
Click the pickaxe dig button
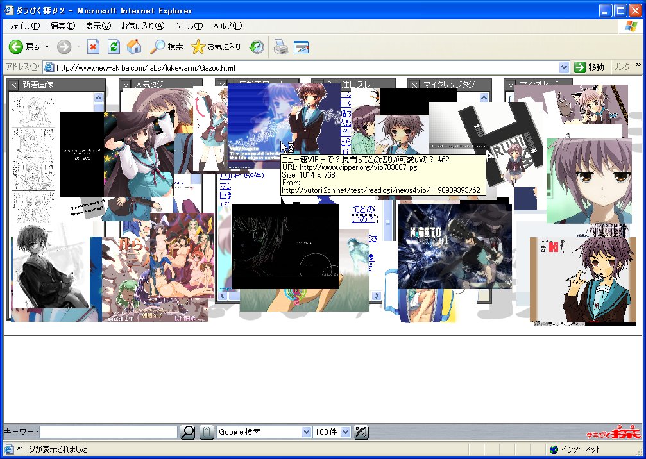[x=361, y=432]
